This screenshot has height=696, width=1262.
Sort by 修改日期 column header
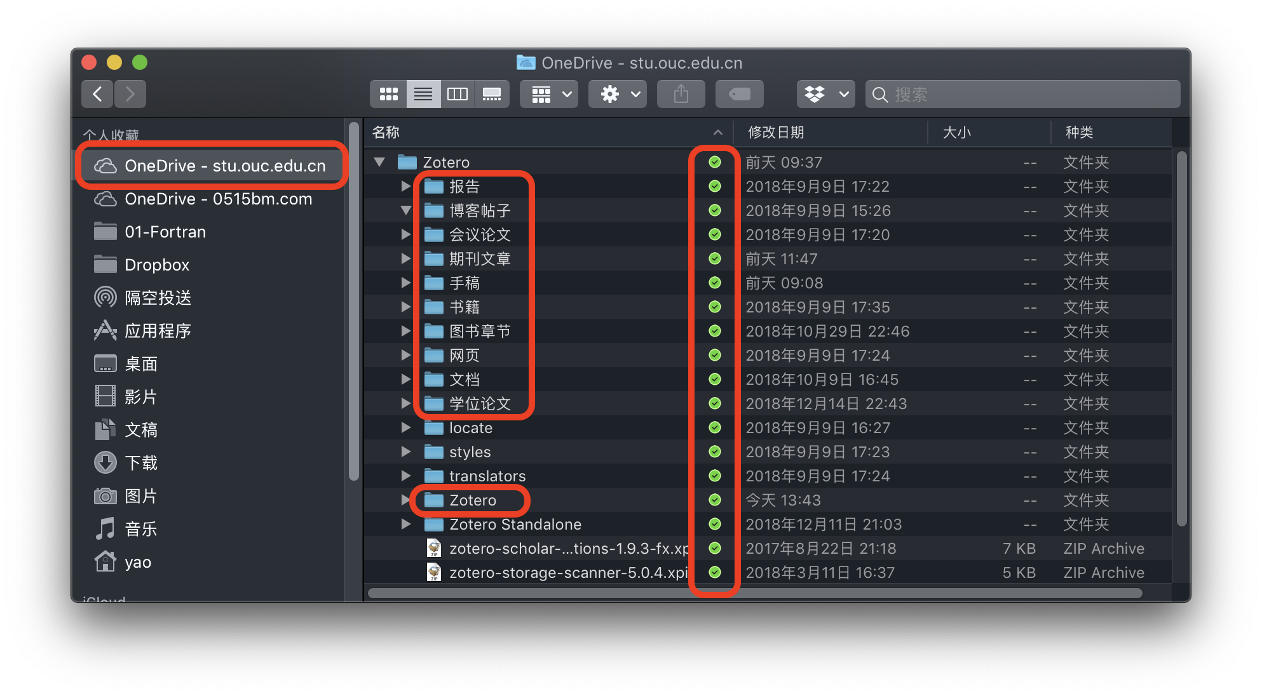click(x=831, y=132)
